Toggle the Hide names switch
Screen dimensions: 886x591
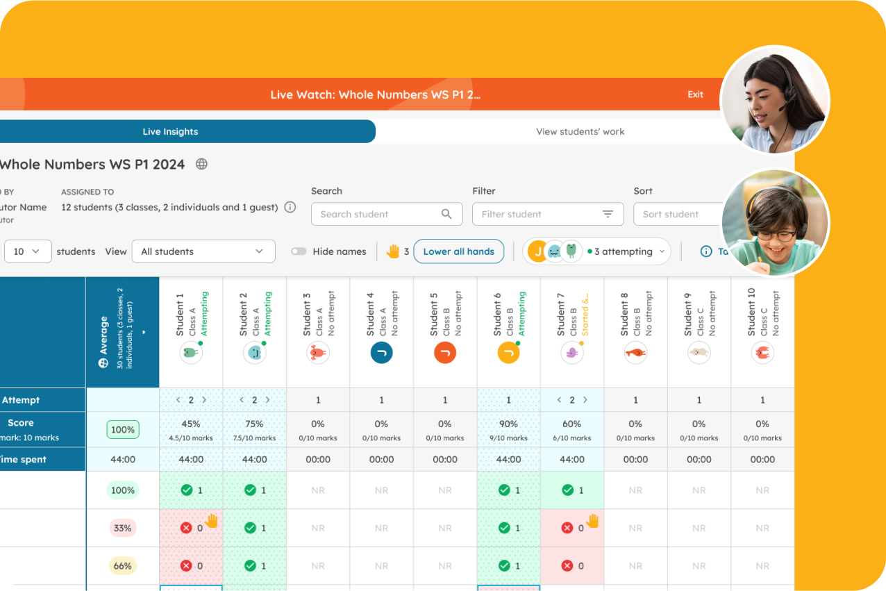coord(299,251)
